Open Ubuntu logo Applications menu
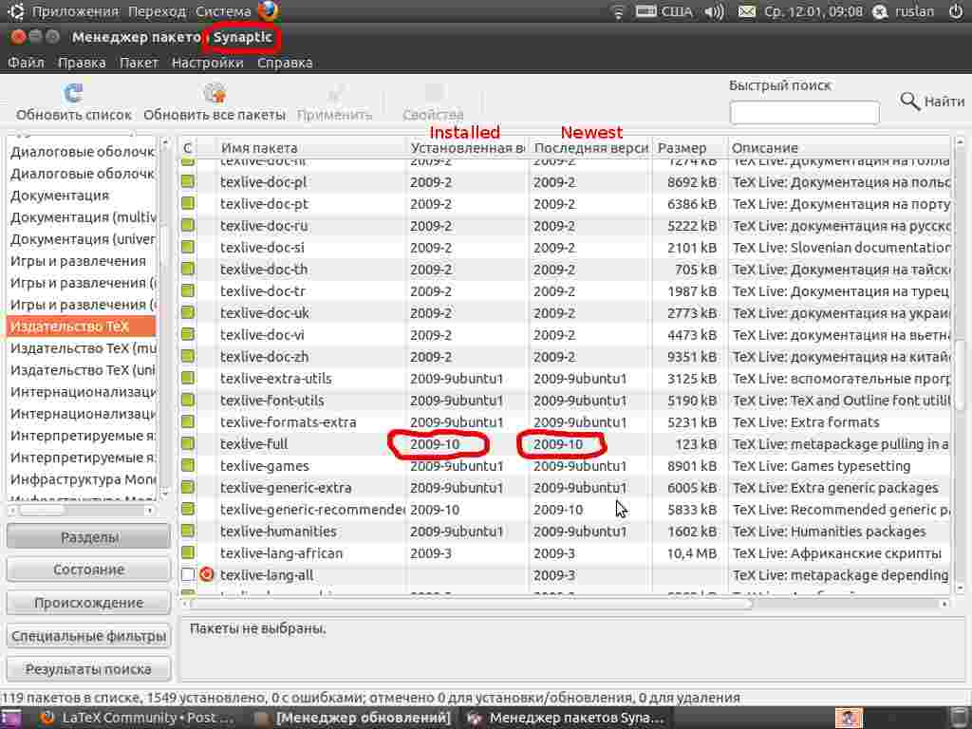The image size is (972, 729). click(x=16, y=11)
